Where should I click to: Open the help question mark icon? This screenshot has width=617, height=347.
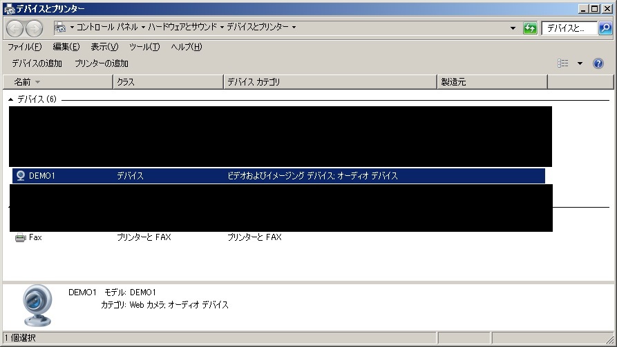(598, 63)
